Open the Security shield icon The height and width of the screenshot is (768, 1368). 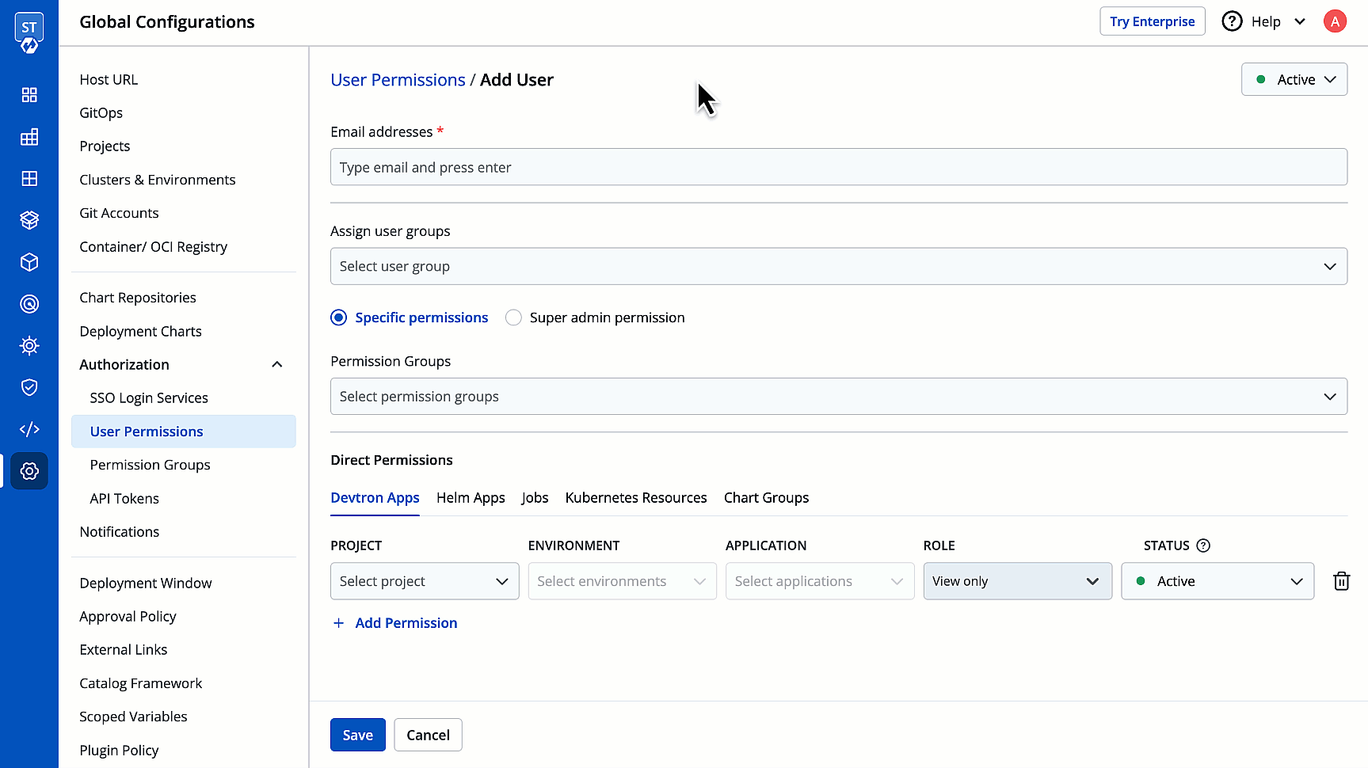(29, 387)
